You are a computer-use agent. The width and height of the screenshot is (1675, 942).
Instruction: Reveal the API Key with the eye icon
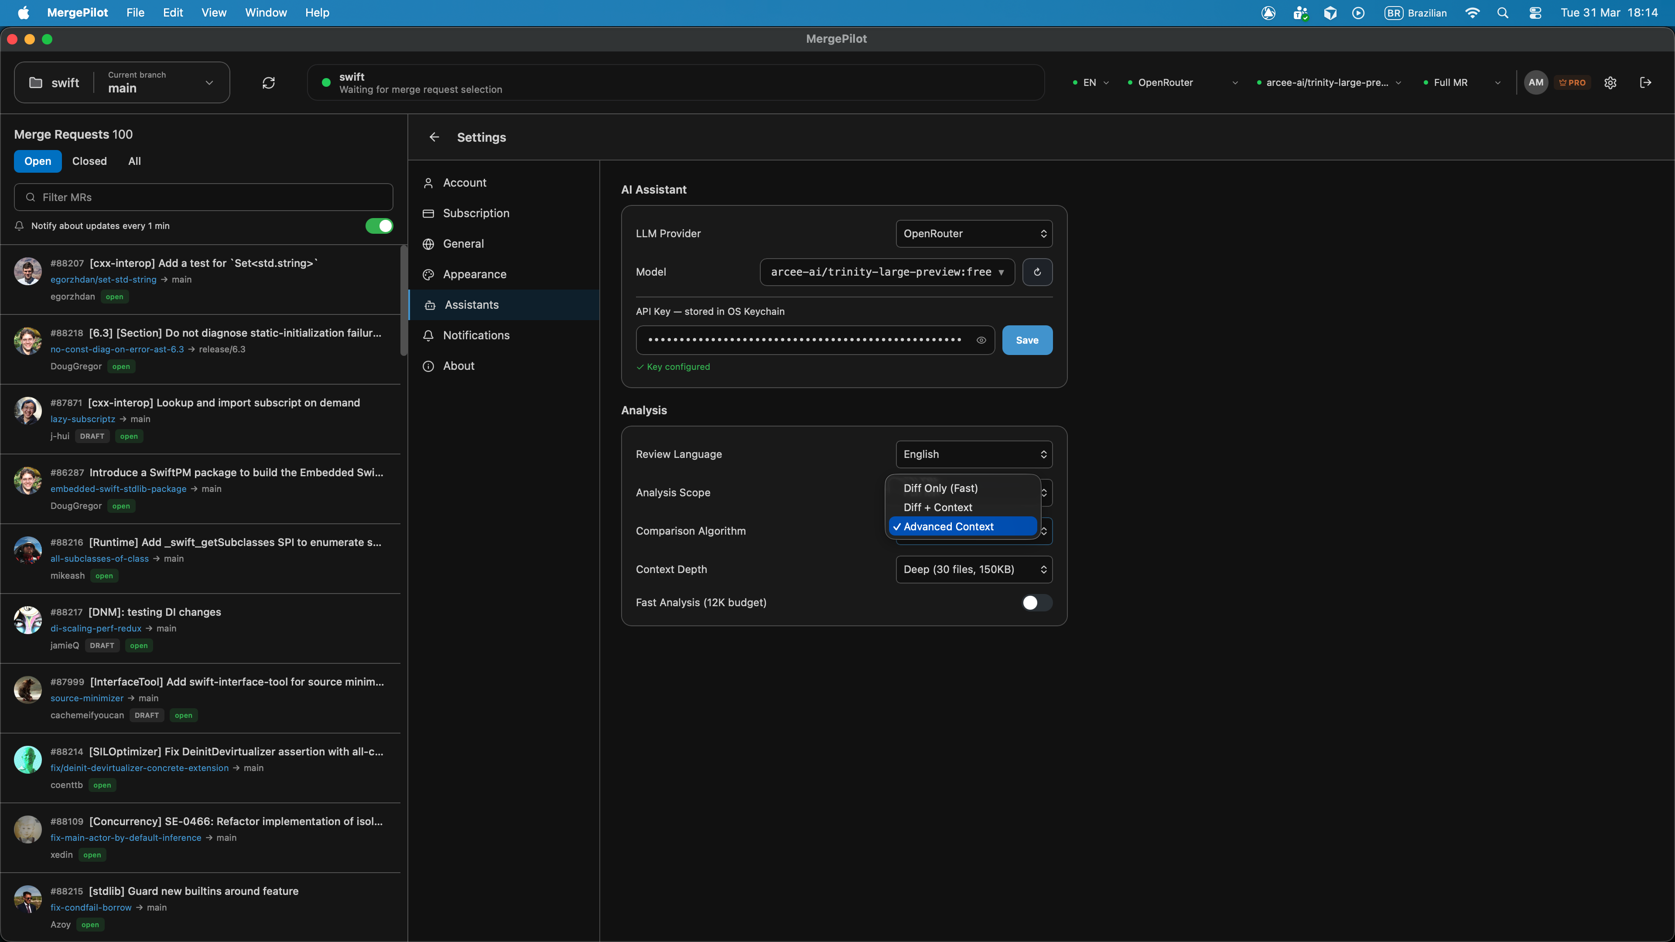(x=981, y=340)
